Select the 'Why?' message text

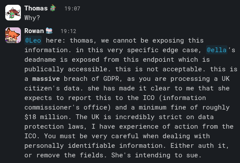(x=32, y=18)
